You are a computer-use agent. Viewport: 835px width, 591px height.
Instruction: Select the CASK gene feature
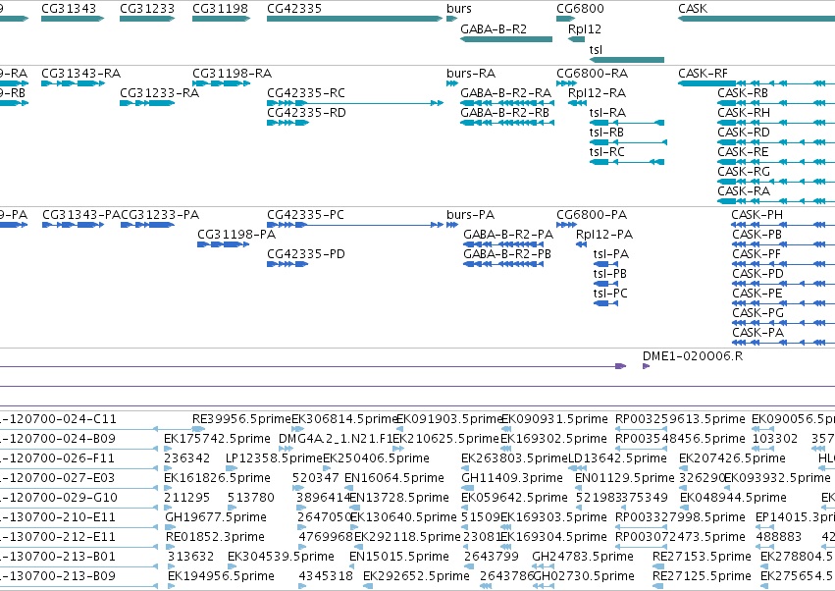pos(757,19)
